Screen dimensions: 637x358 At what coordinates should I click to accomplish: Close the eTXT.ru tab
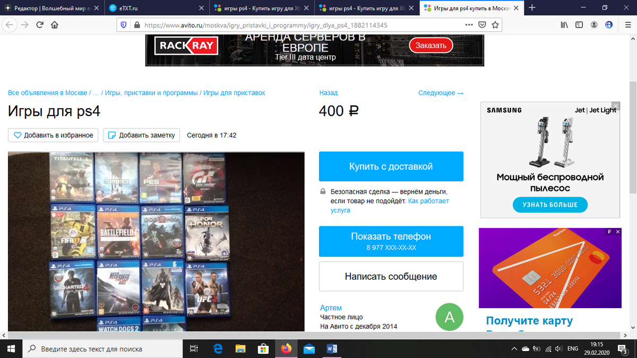[201, 8]
